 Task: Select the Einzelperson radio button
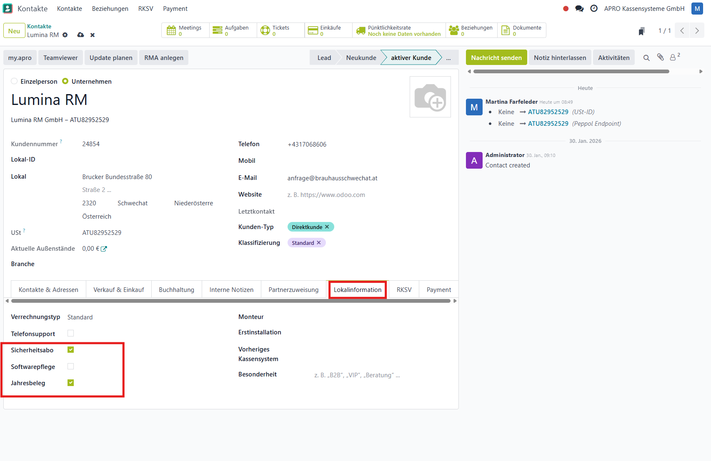tap(15, 81)
